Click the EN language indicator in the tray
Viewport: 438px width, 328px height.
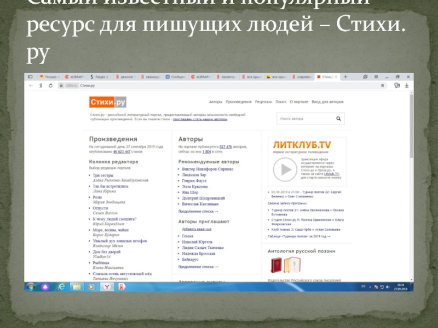(x=363, y=286)
